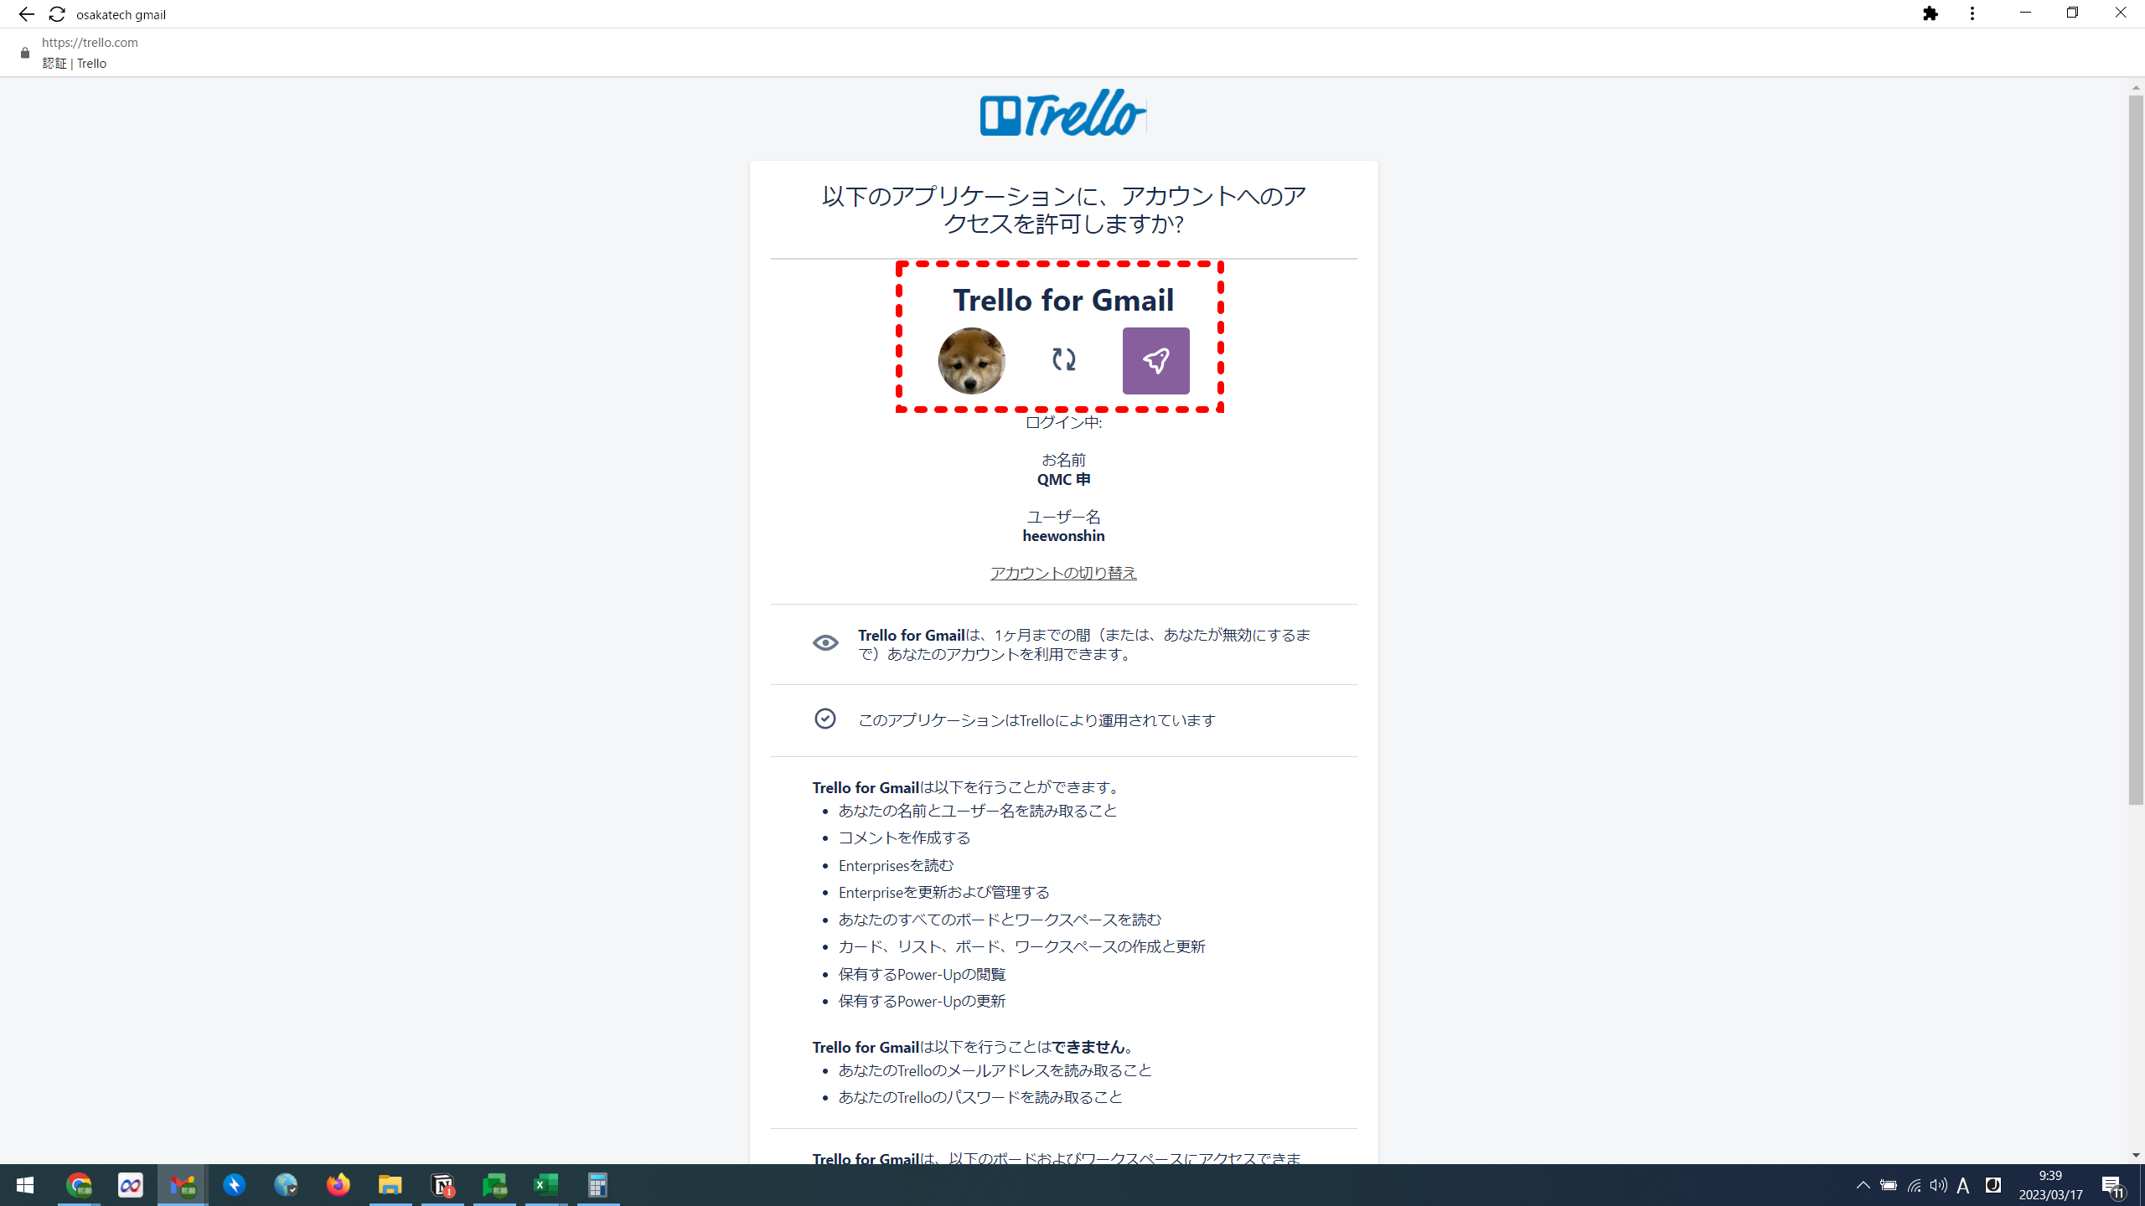This screenshot has width=2145, height=1206.
Task: Click the name QMC 申
Action: coord(1063,480)
